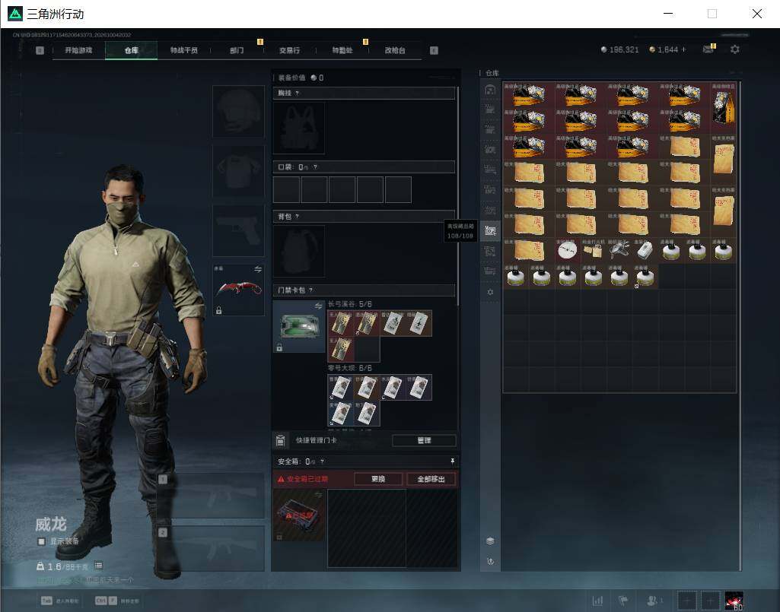Click the swap icon on the melee knife slot
This screenshot has height=612, width=780.
(x=258, y=269)
